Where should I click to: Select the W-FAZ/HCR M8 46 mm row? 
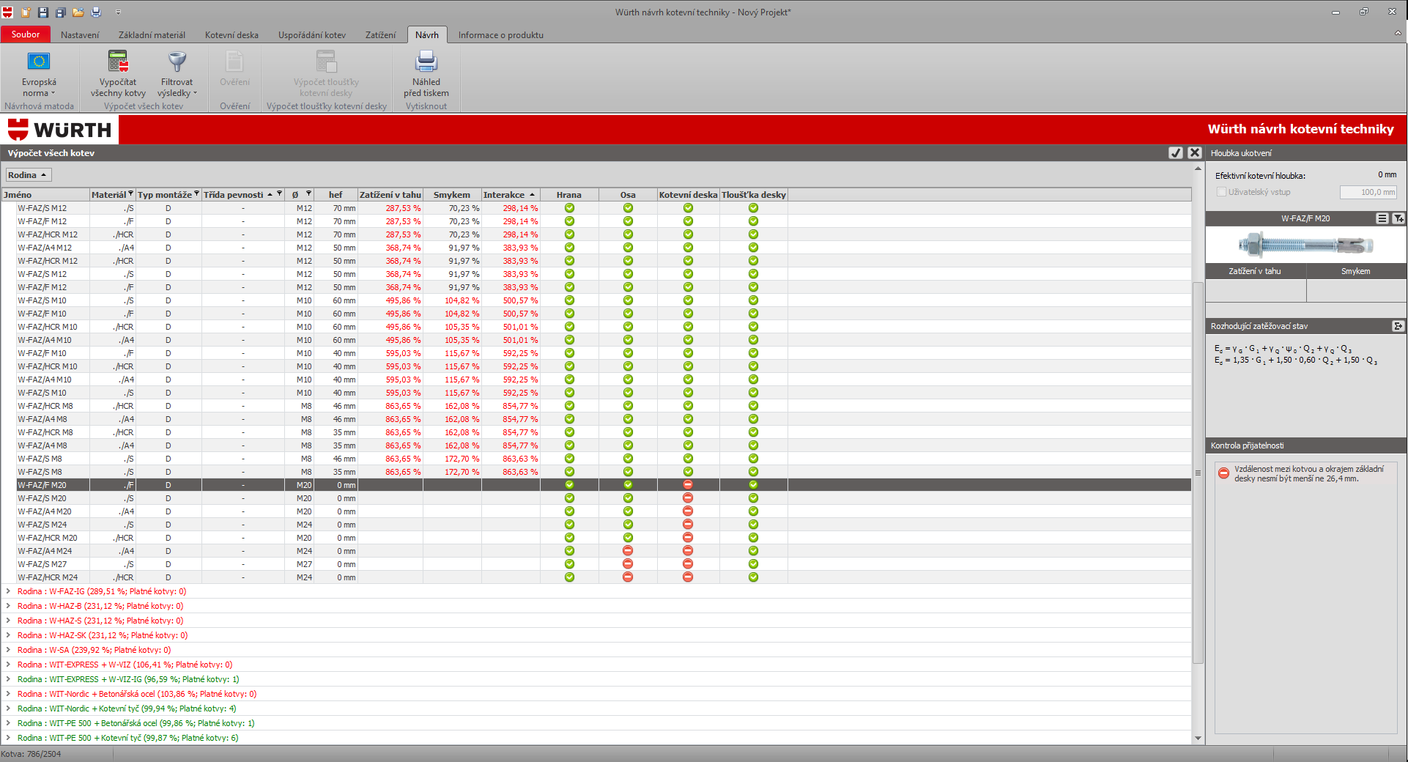(596, 406)
